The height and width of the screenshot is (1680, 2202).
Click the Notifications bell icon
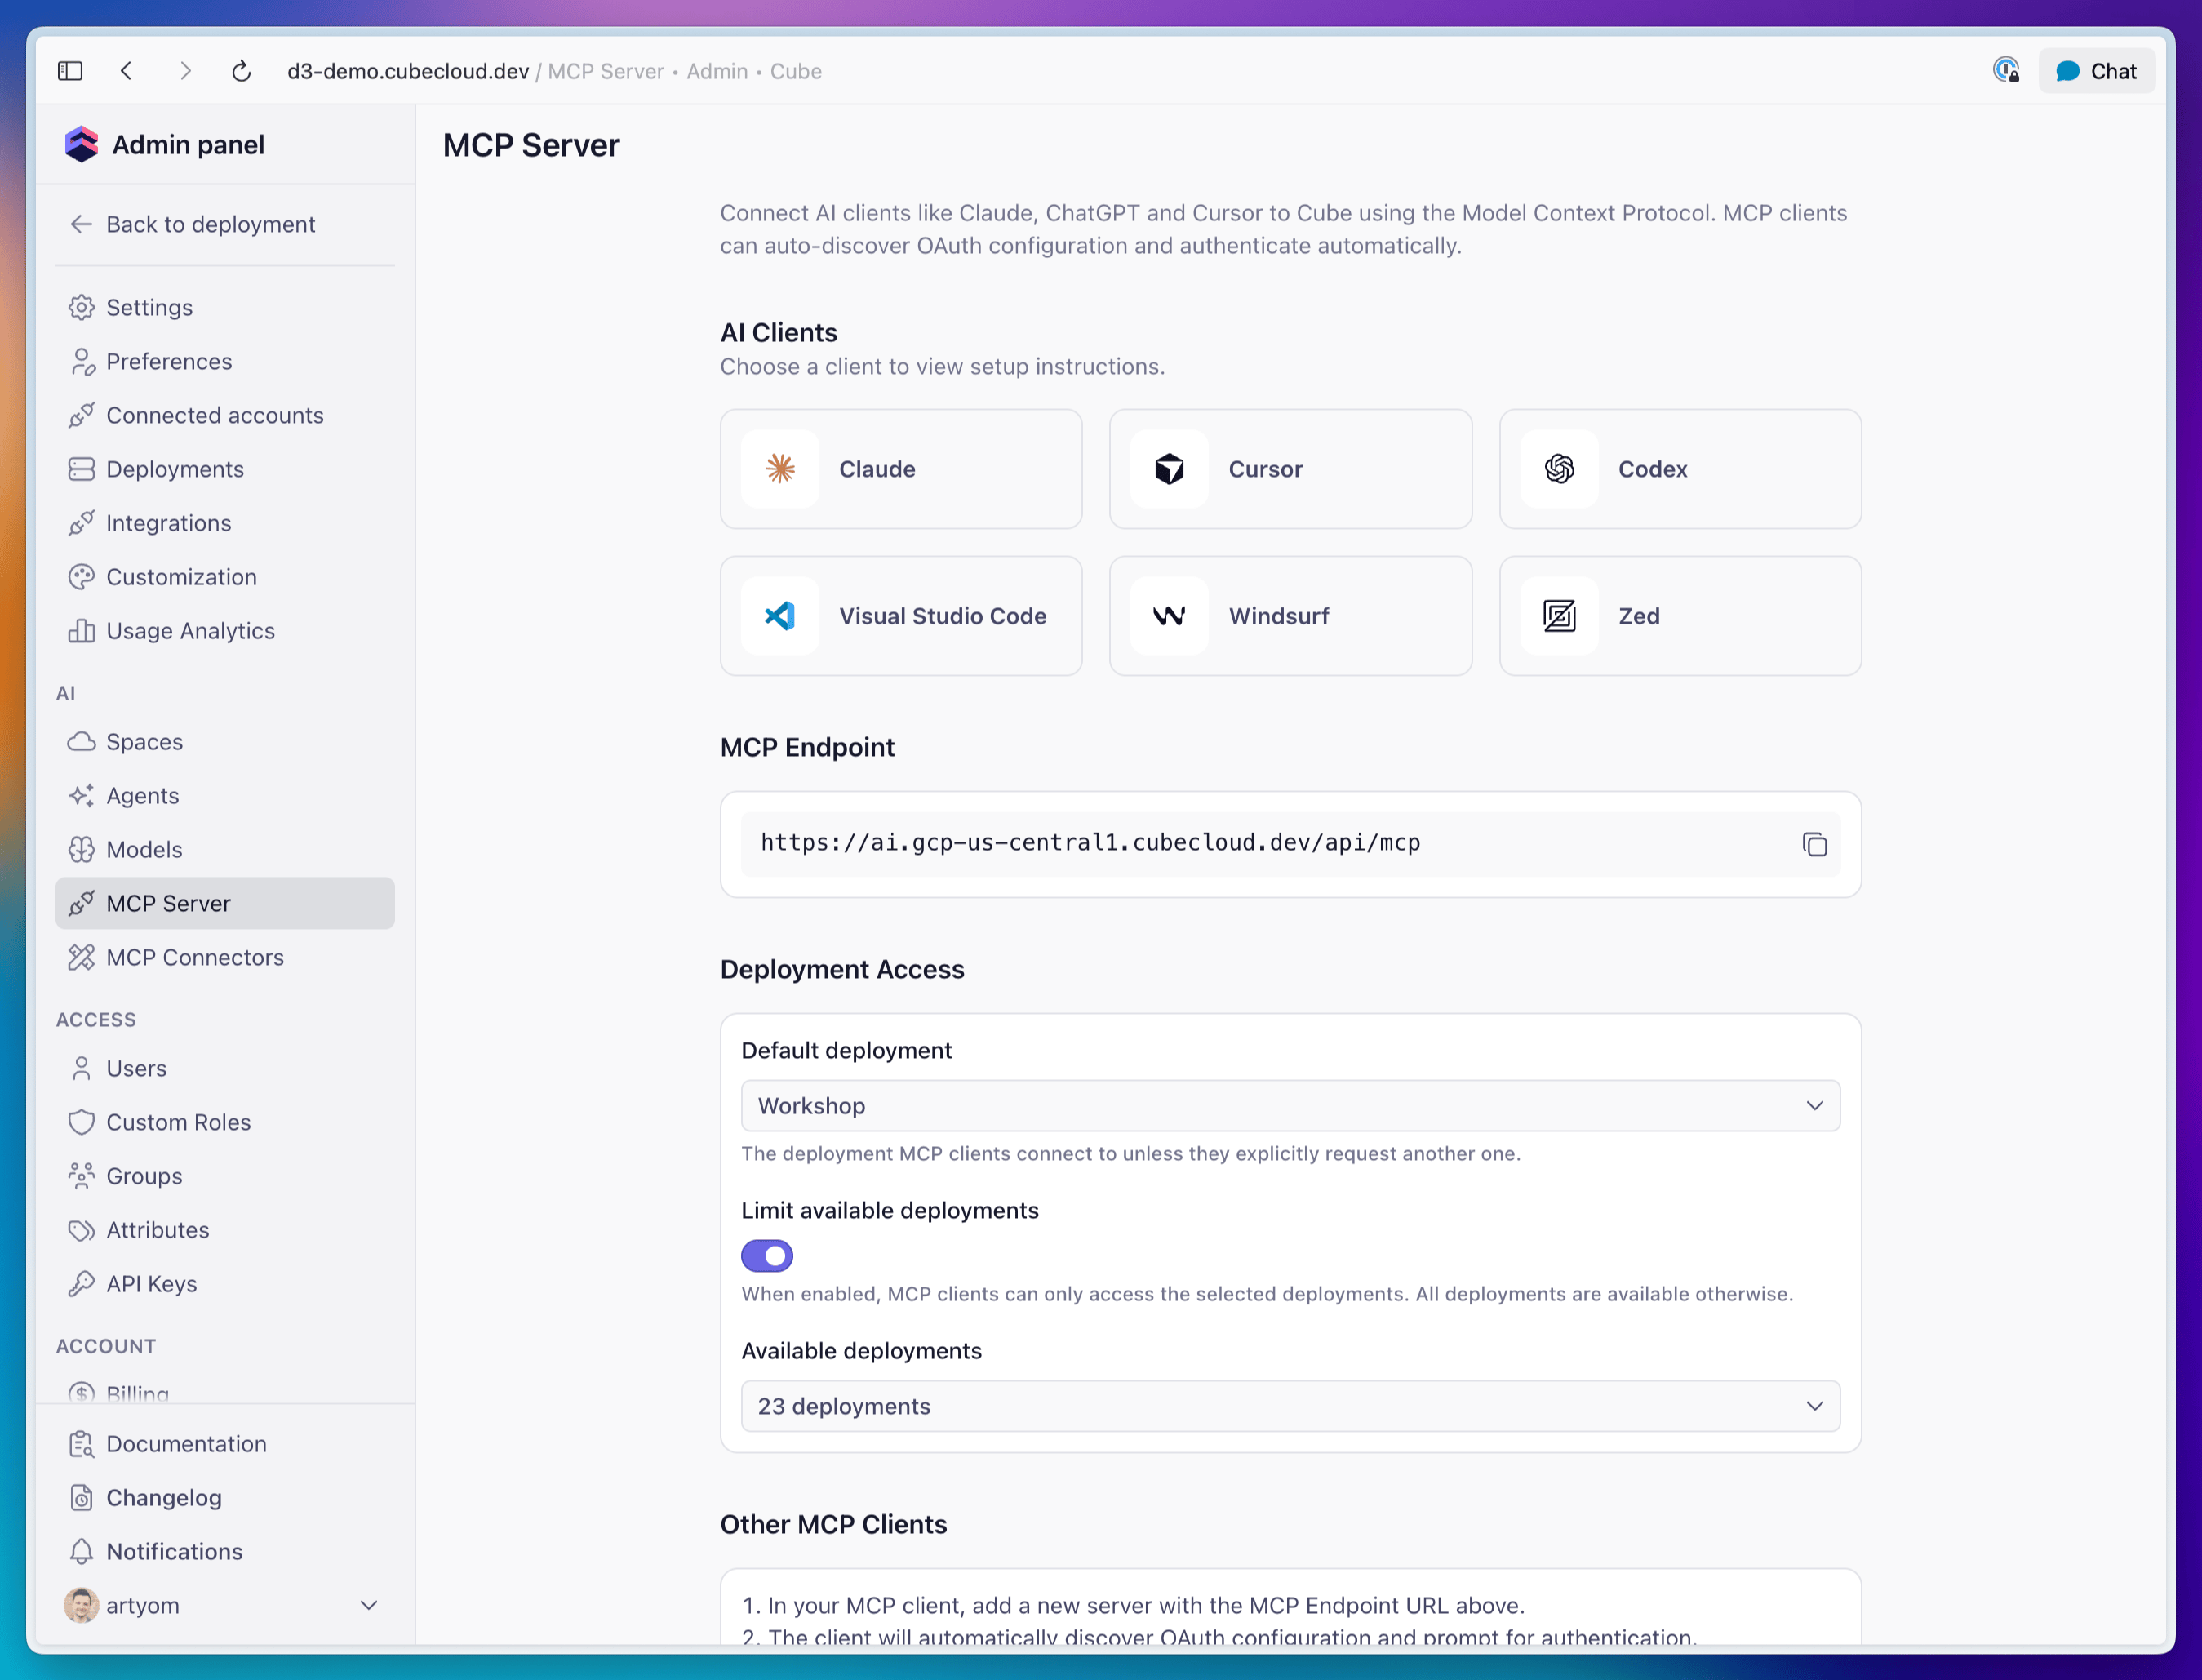tap(81, 1552)
